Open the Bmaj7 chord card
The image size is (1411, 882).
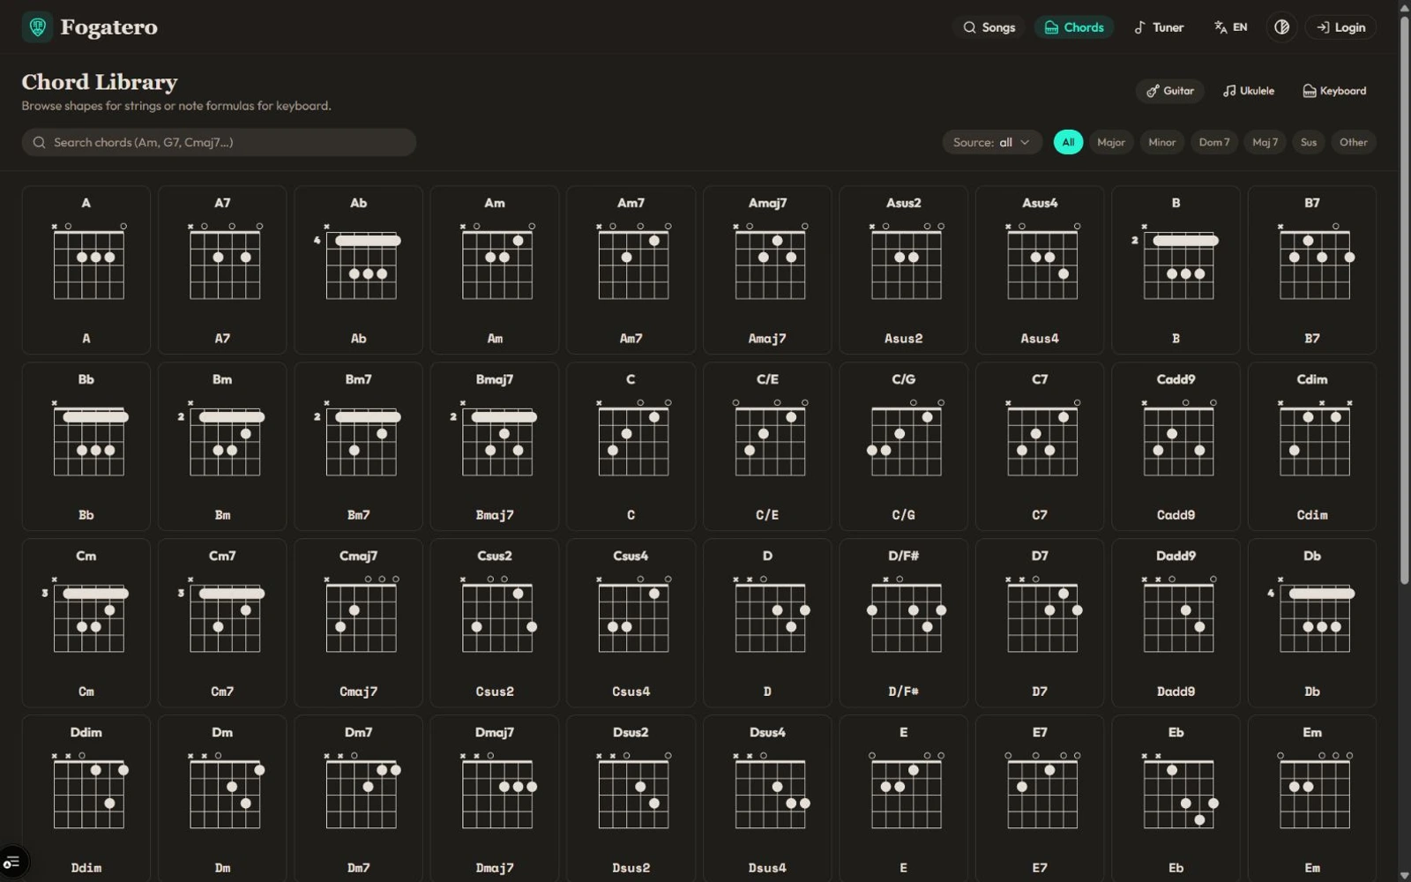(x=495, y=446)
